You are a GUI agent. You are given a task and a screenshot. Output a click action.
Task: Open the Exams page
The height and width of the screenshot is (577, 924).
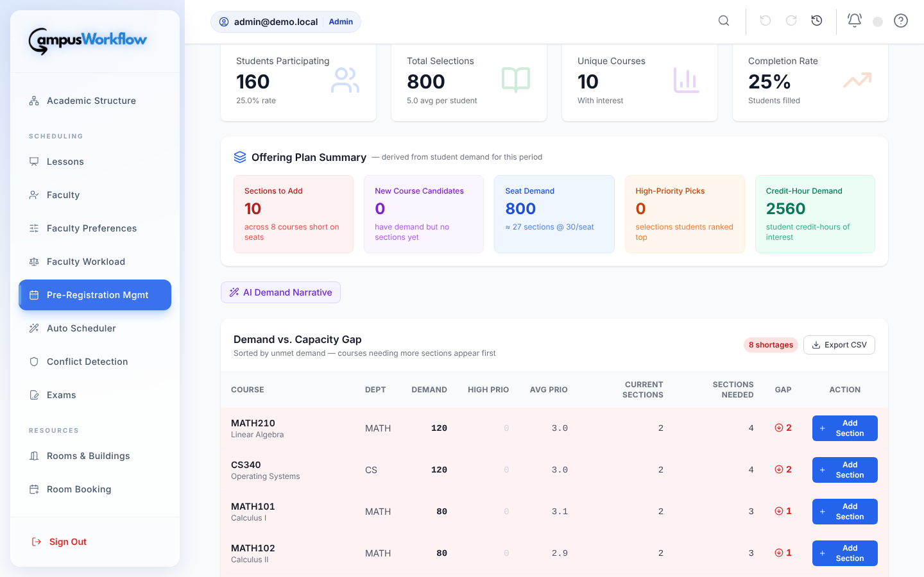click(x=95, y=395)
